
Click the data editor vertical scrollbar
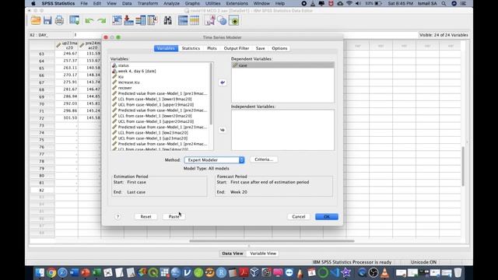coord(463,166)
